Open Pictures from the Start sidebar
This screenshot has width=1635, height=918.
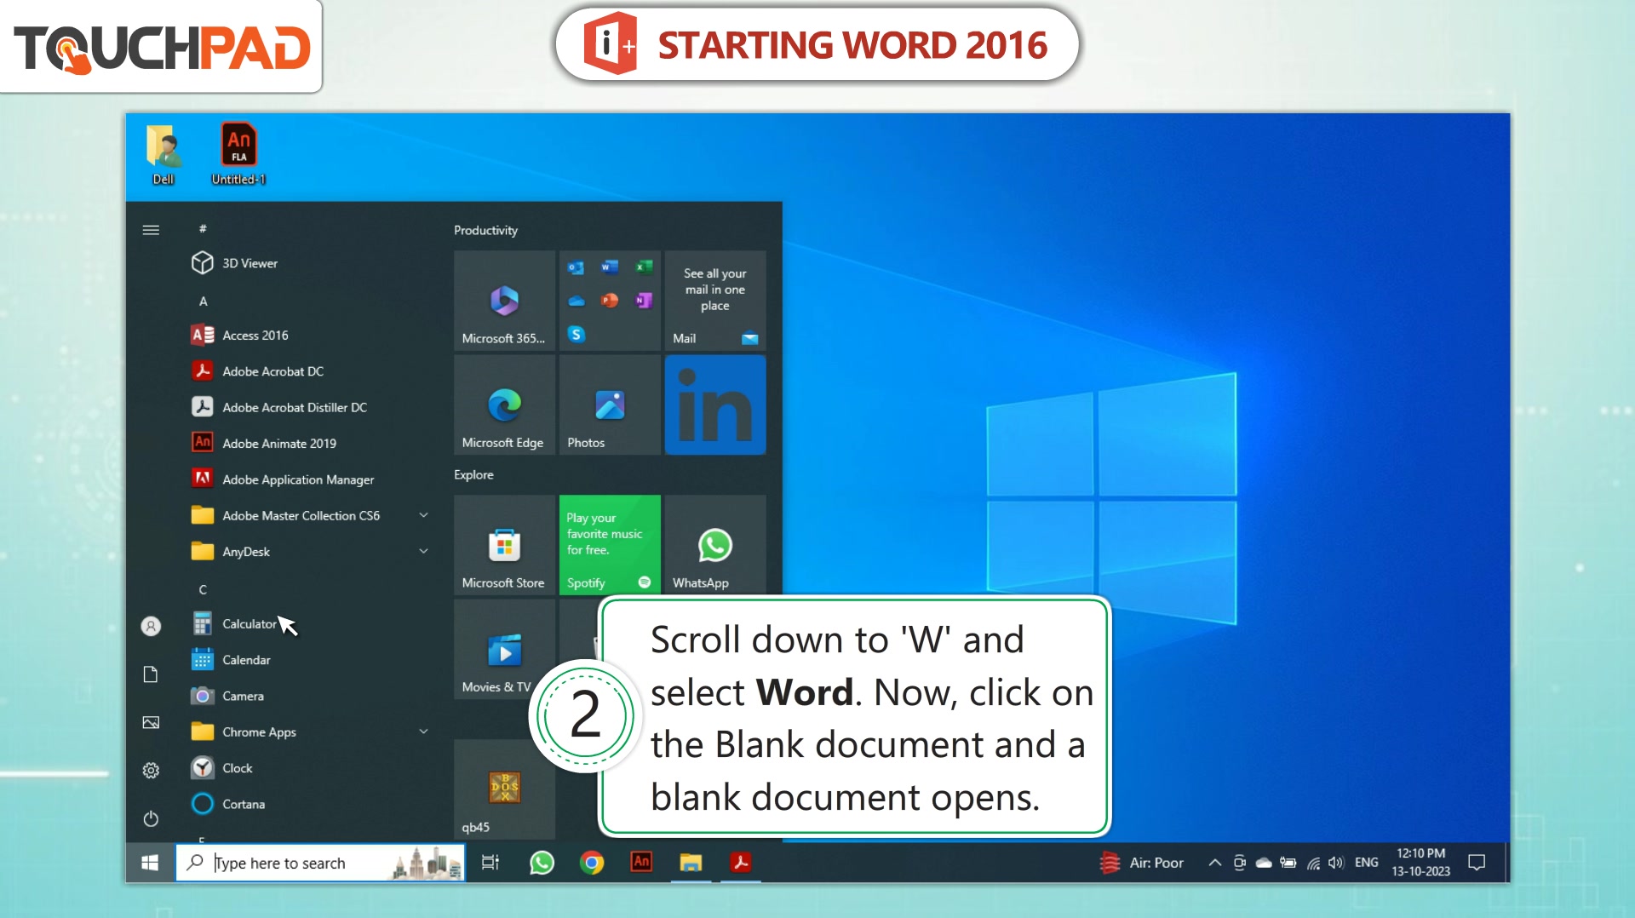(x=151, y=723)
